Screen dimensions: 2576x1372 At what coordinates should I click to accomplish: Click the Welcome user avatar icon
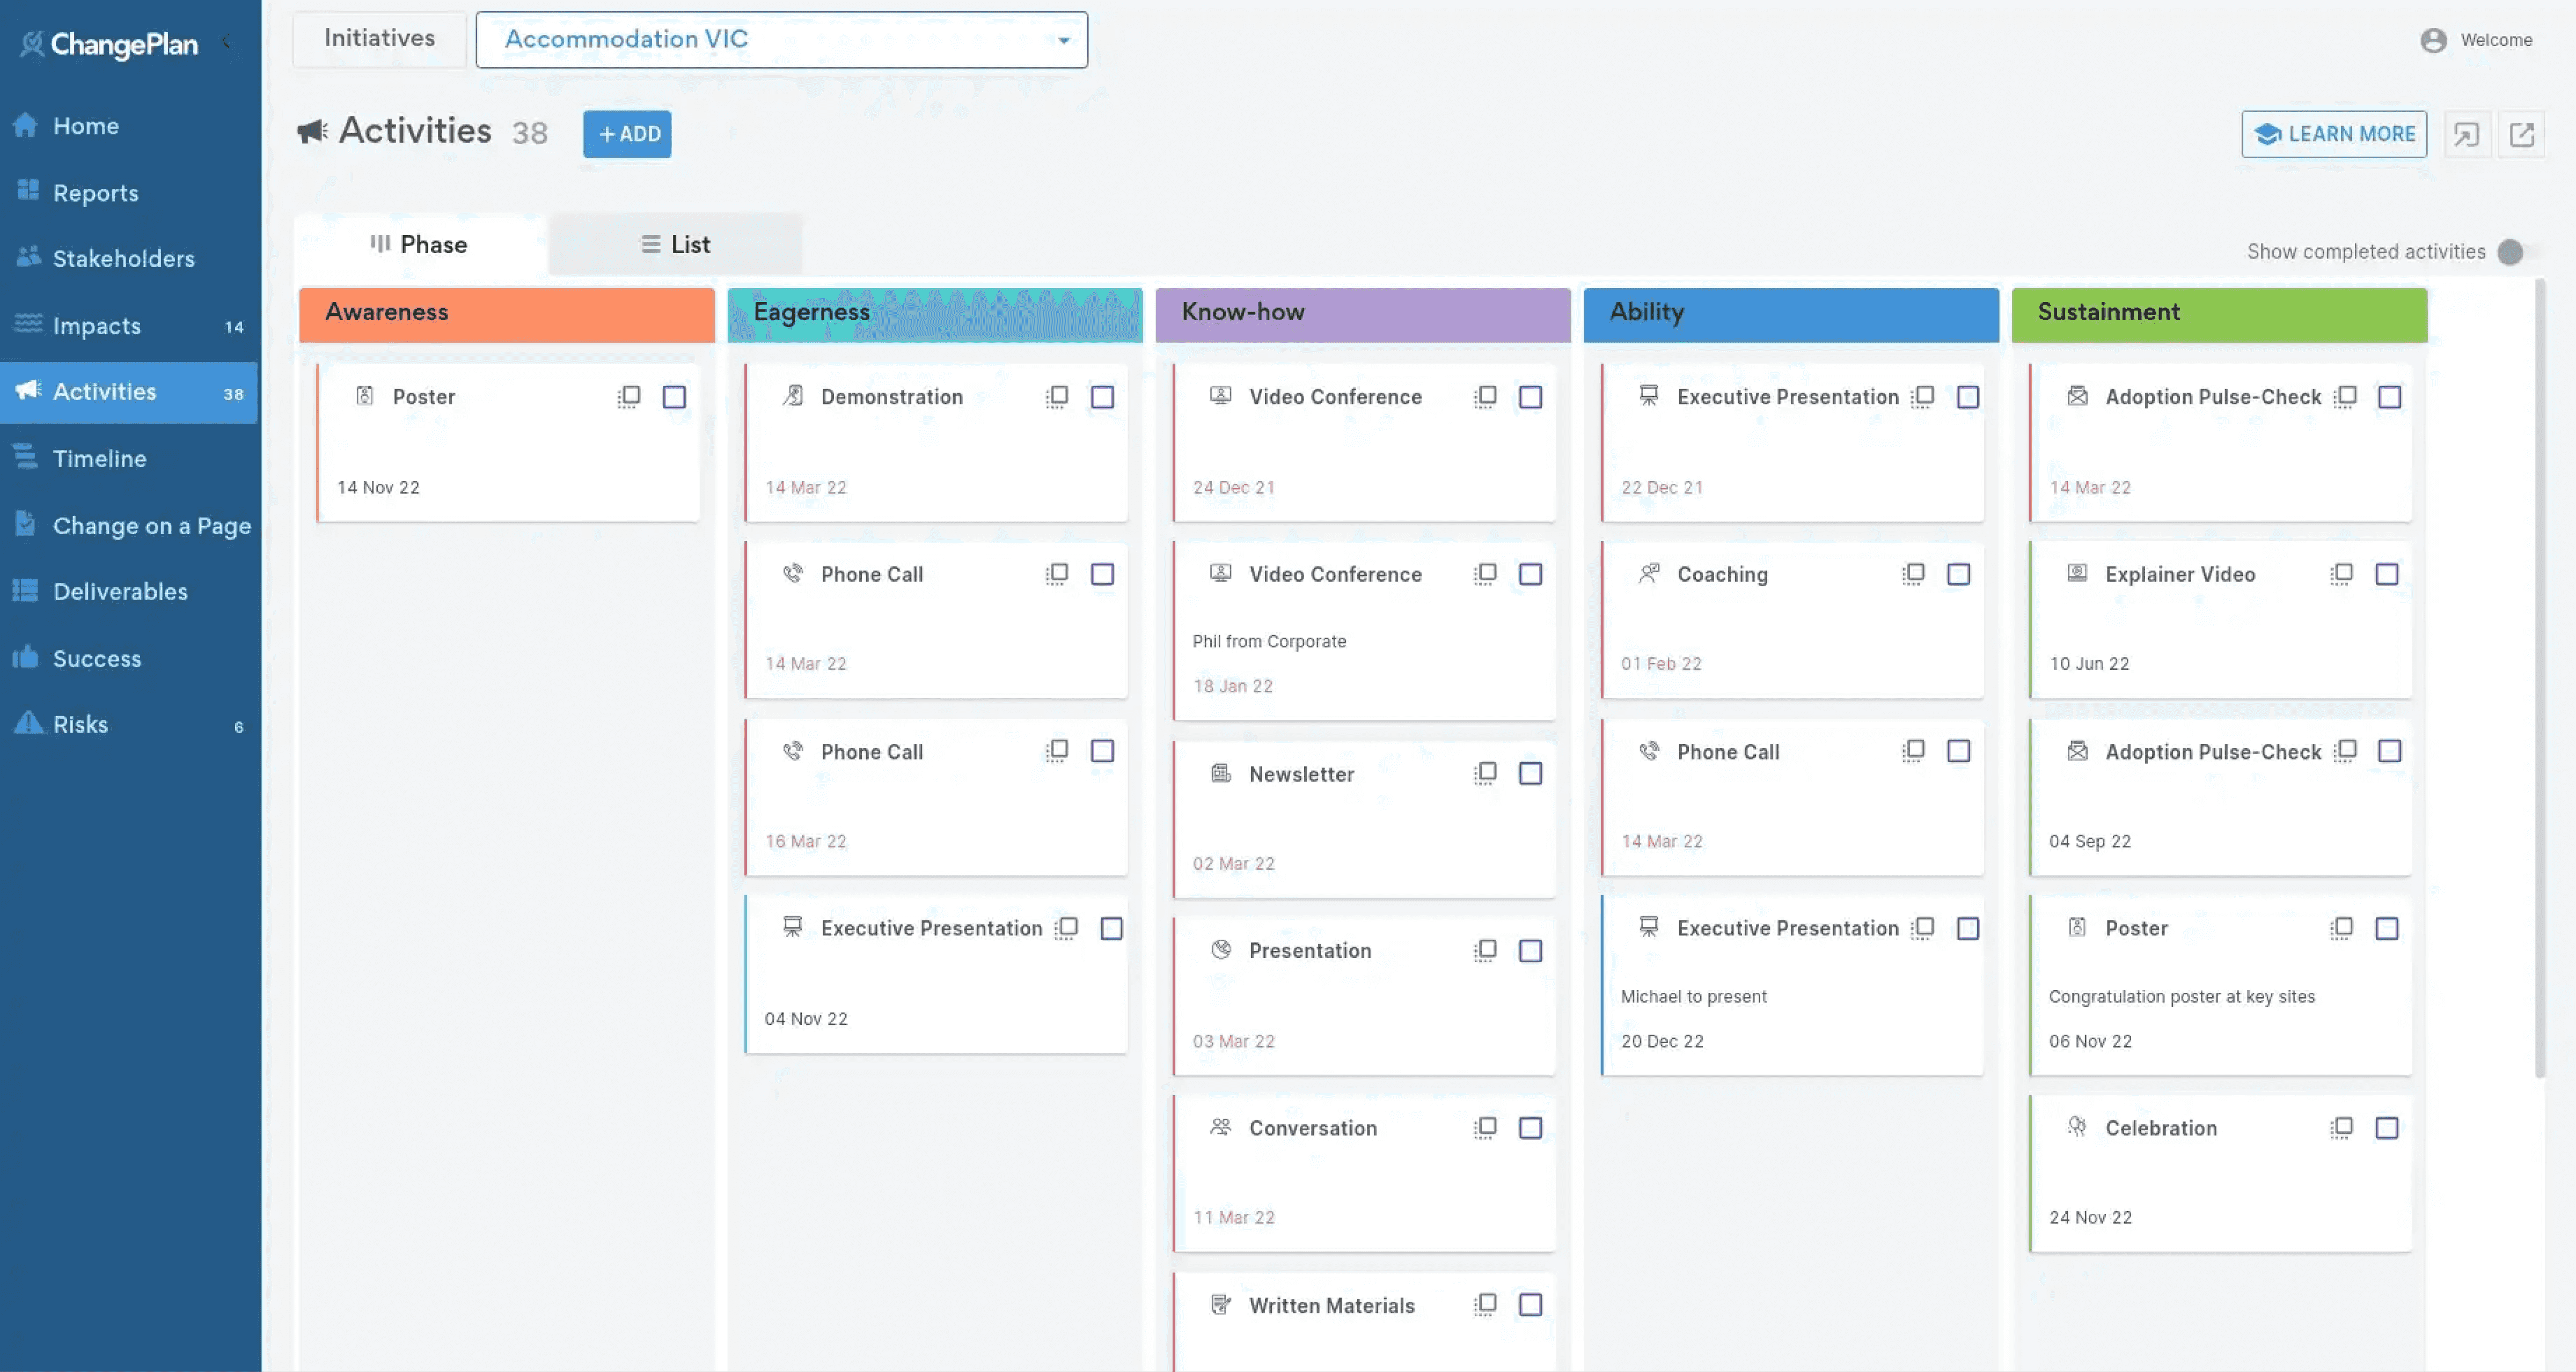(x=2433, y=40)
